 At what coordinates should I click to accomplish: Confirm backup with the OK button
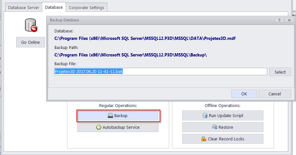point(244,94)
